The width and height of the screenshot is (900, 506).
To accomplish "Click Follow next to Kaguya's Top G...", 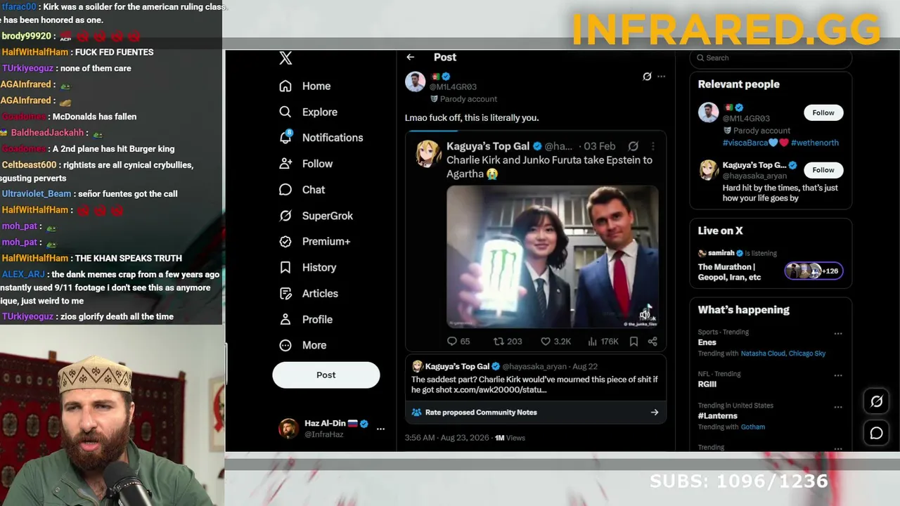I will tap(823, 170).
